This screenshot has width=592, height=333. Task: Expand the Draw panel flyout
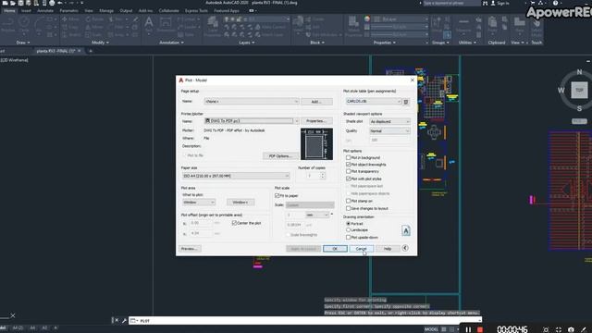(22, 43)
